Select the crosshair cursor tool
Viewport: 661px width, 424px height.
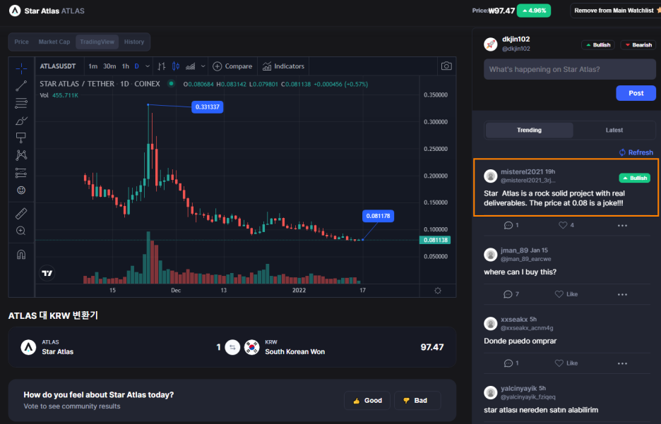point(21,68)
